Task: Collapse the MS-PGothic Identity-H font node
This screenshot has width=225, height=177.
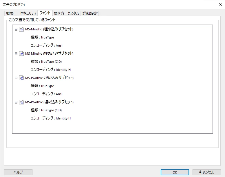Action: [x=16, y=102]
